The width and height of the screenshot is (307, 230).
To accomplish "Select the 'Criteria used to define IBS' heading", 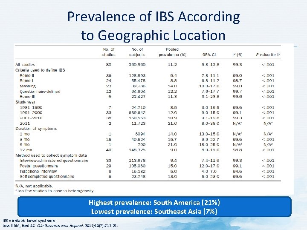I will click(x=40, y=70).
